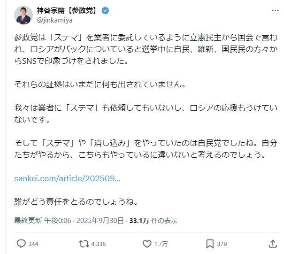The height and width of the screenshot is (254, 284).
Task: Click the 1.7万 like count
Action: click(161, 244)
